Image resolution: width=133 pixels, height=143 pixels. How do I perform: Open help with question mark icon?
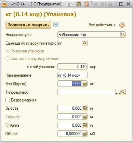pos(122,25)
